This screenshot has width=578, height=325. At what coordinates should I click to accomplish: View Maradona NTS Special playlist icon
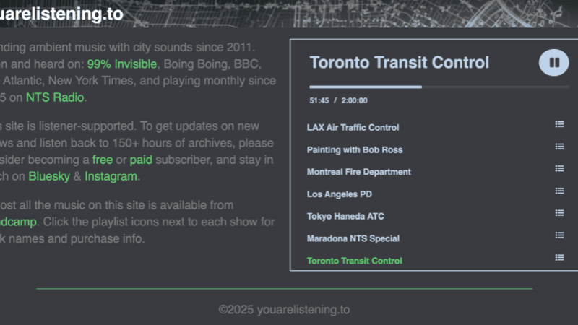coord(559,235)
